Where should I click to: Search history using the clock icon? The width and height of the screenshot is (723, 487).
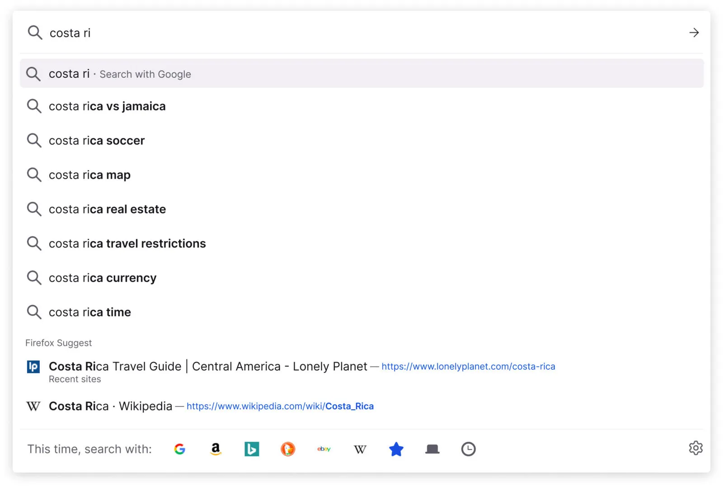pyautogui.click(x=468, y=449)
